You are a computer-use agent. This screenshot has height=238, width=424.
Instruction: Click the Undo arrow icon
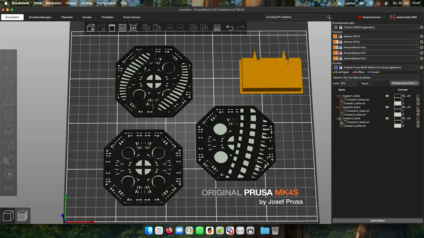pos(230,28)
